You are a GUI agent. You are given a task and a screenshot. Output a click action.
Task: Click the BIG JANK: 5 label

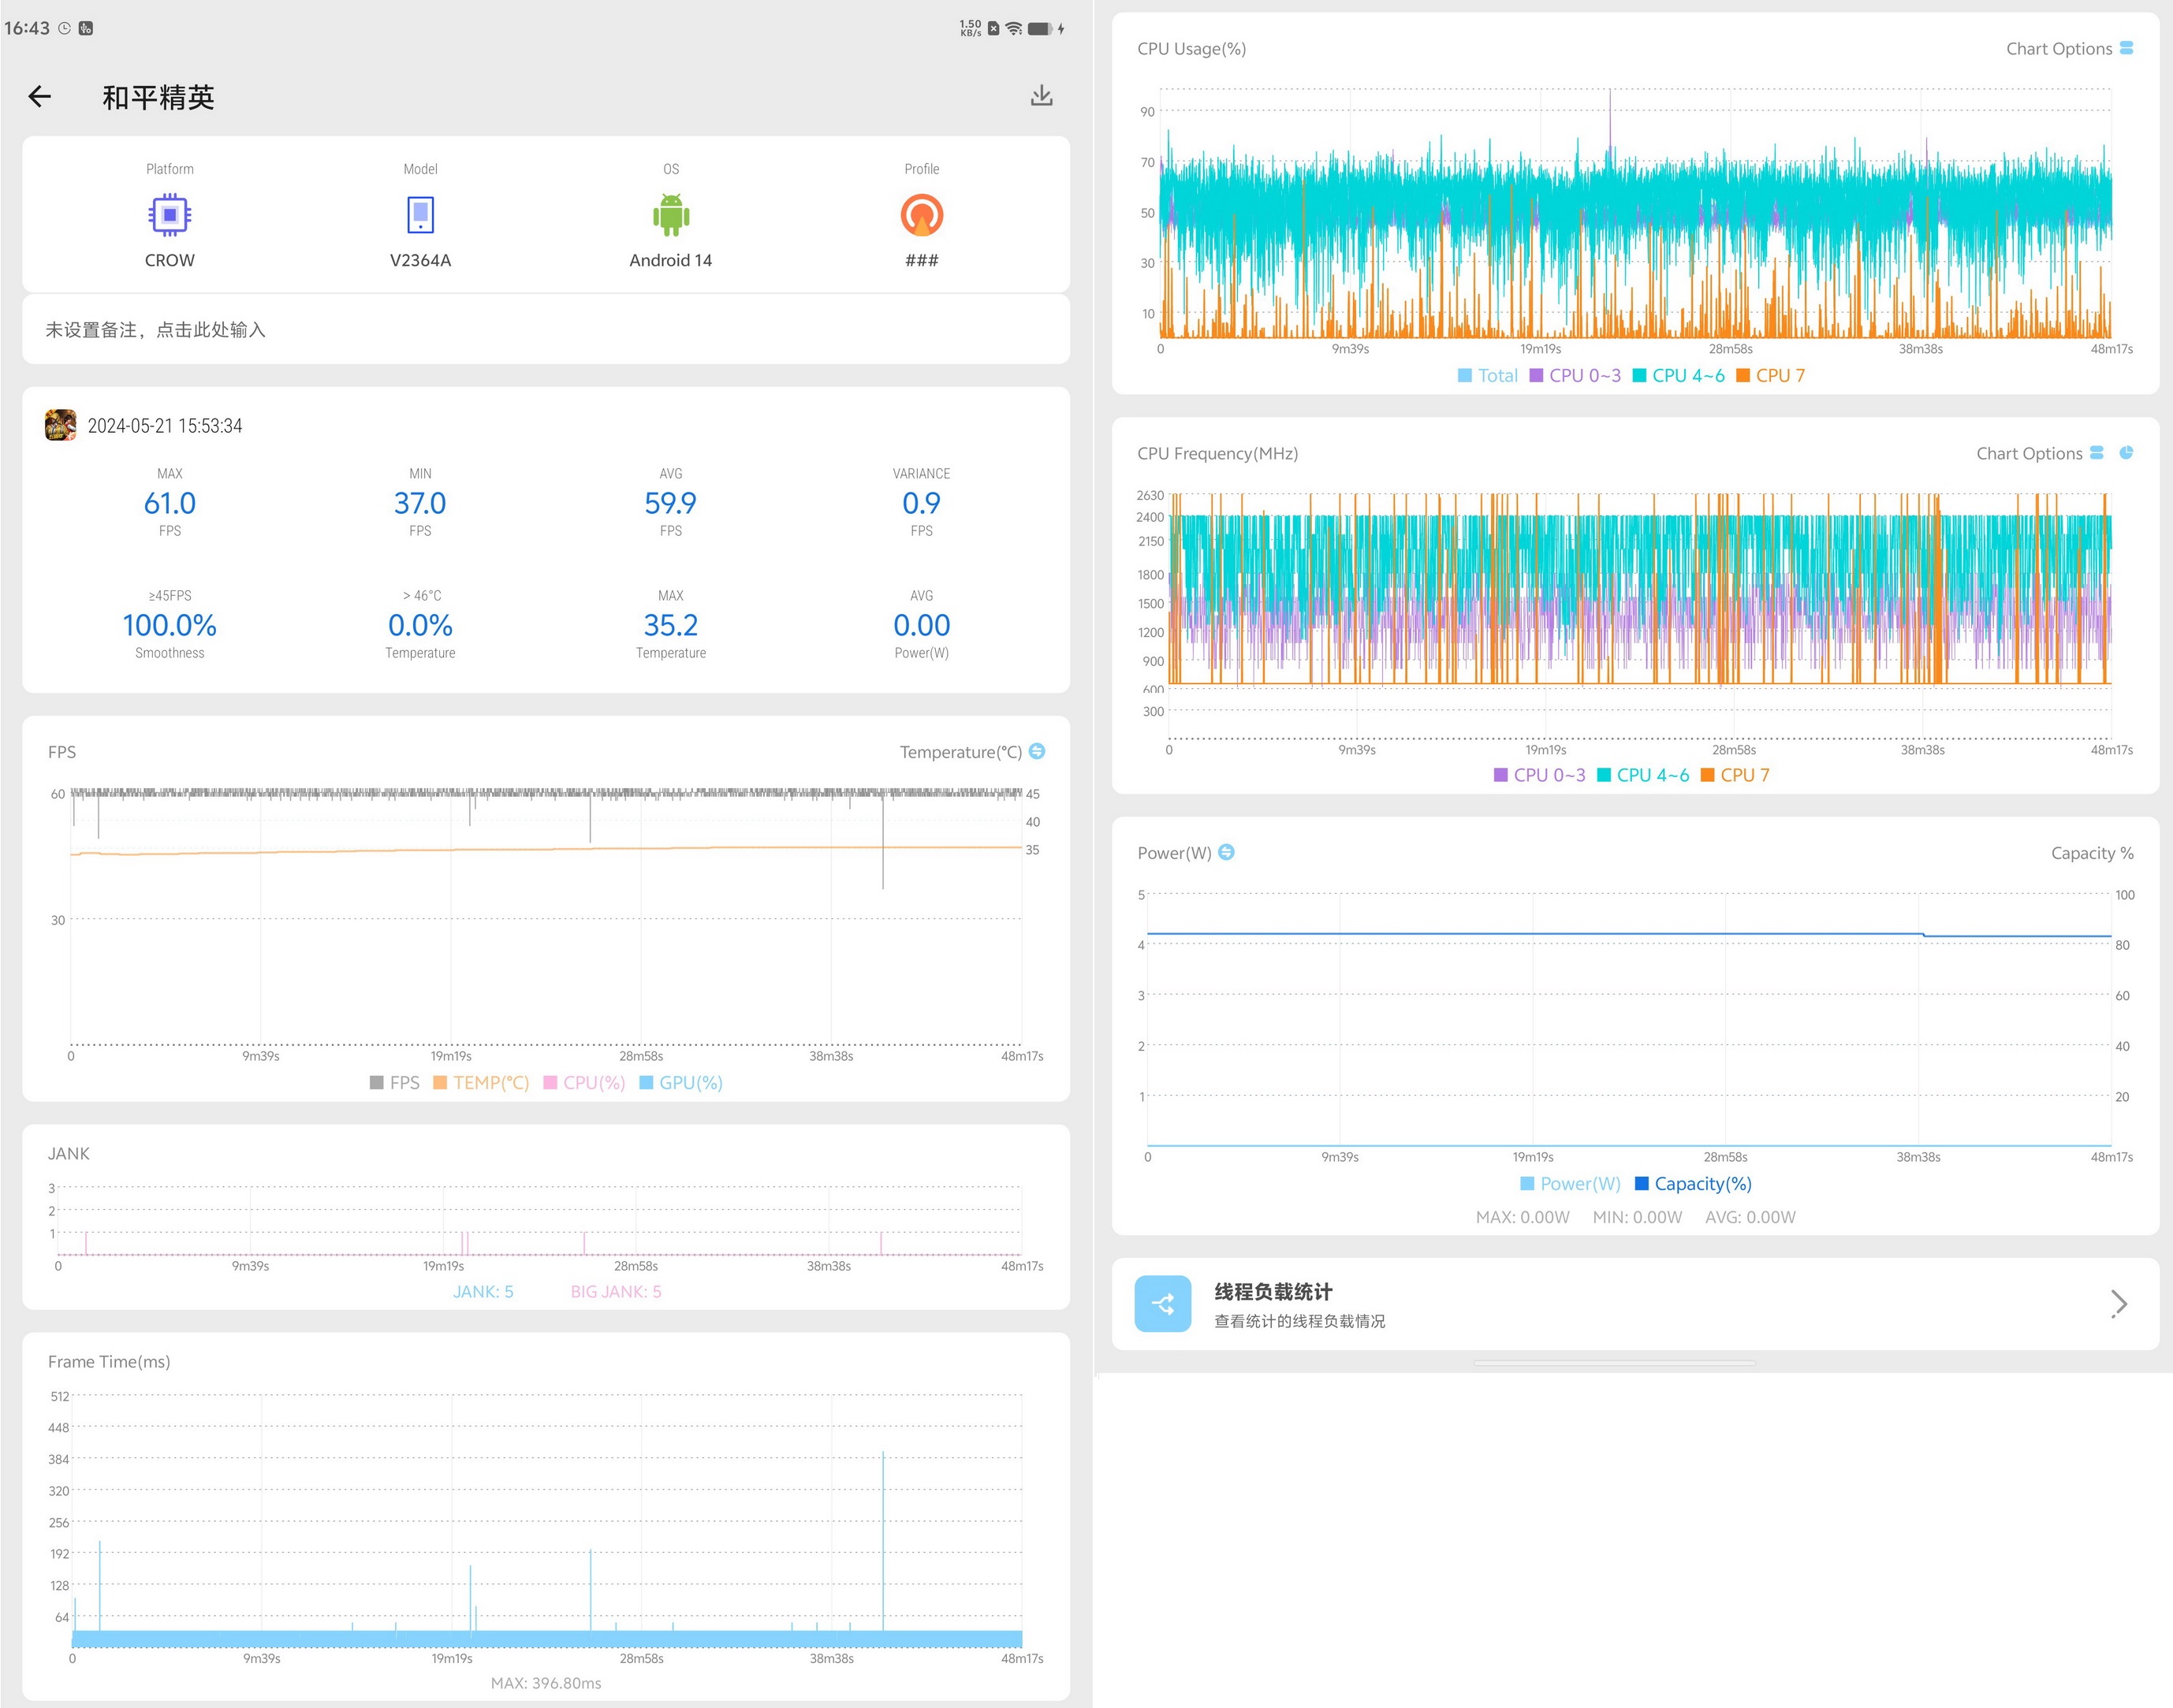615,1291
